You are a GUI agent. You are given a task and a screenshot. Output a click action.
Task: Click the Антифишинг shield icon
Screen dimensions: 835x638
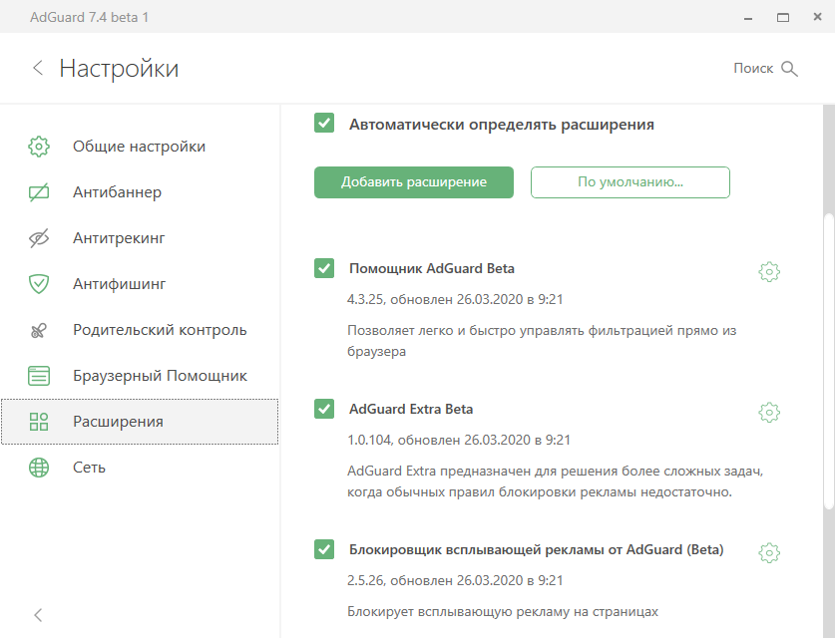39,284
